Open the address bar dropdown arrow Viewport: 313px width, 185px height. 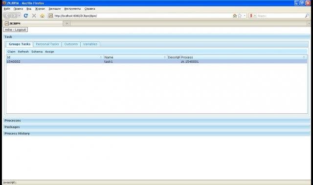[245, 16]
